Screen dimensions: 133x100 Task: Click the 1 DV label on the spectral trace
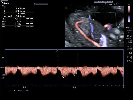(x=56, y=51)
